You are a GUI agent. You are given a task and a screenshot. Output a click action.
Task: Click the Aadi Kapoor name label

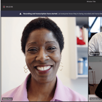pyautogui.click(x=94, y=53)
